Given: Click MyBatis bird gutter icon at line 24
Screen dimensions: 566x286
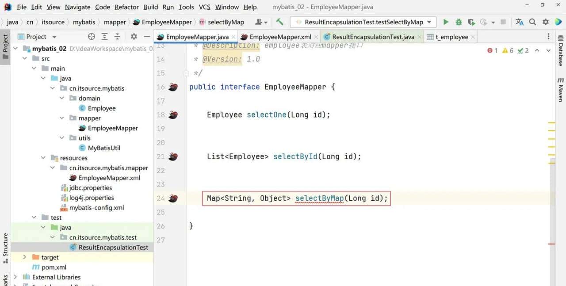Looking at the screenshot, I should click(x=173, y=198).
